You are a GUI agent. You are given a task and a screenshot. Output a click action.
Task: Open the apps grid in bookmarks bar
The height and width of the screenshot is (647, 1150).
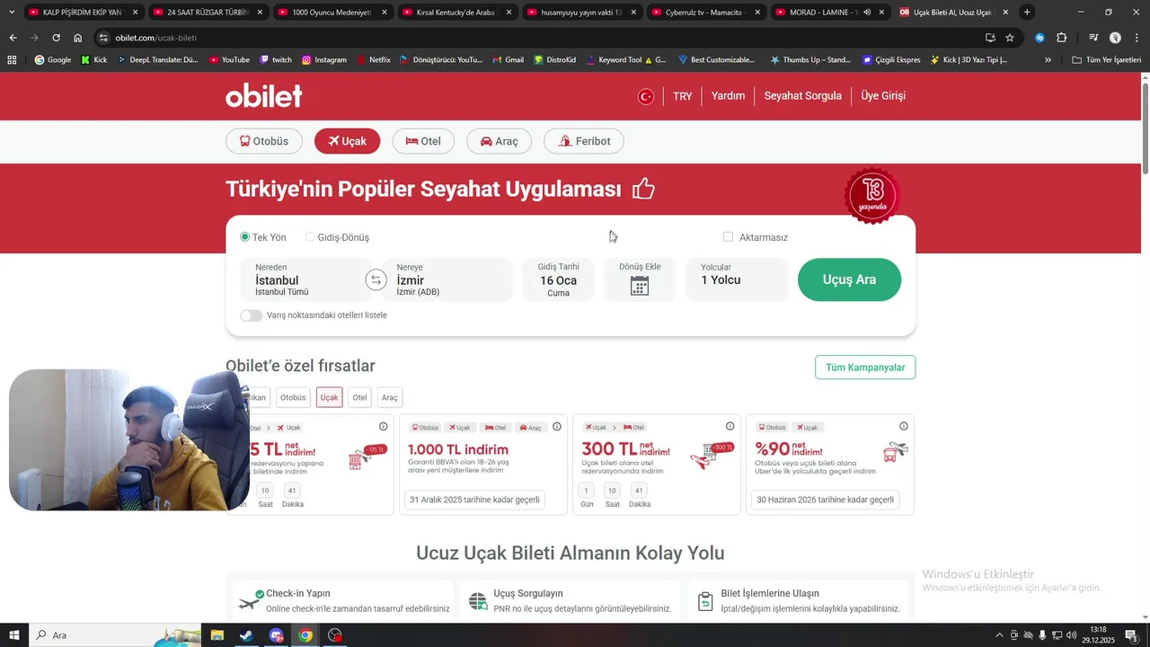point(12,60)
